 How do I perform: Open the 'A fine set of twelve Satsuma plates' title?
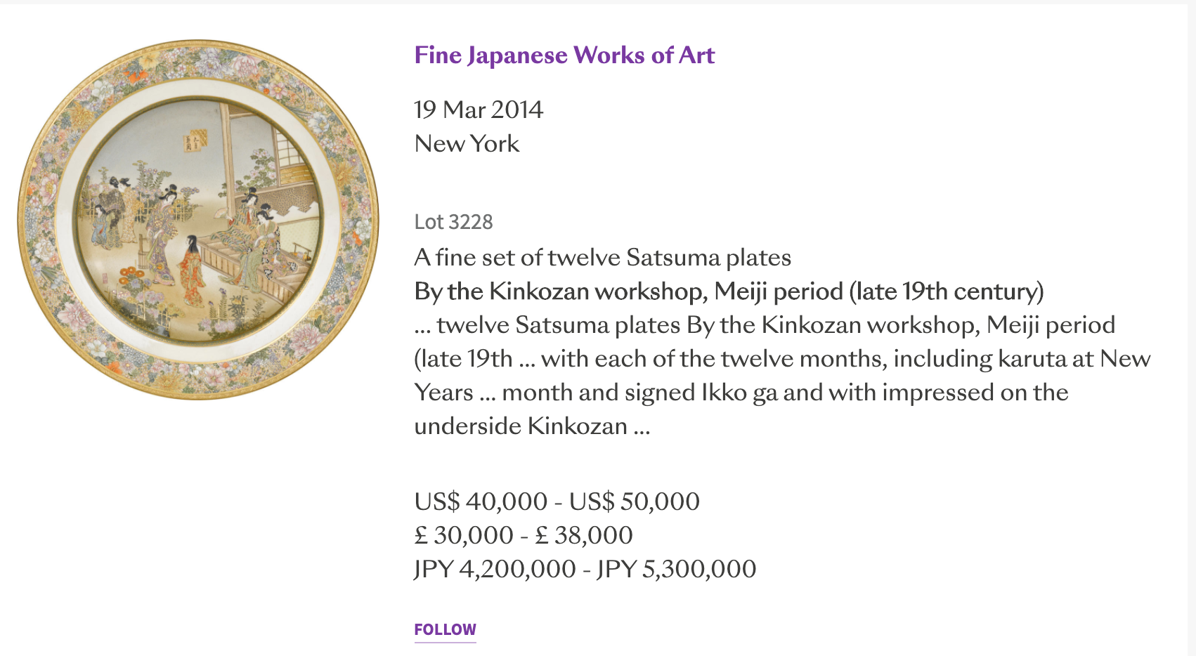pos(602,257)
